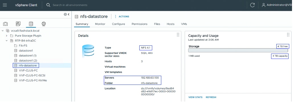The image size is (294, 103).
Task: Select VVF-CLUS-FC-ISCSI datastore
Action: click(32, 75)
